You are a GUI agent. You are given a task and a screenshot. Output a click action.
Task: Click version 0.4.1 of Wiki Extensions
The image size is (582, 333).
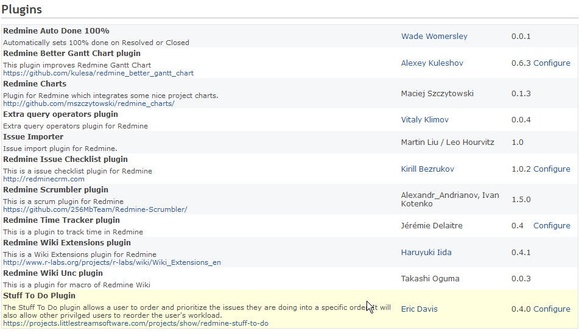(521, 253)
